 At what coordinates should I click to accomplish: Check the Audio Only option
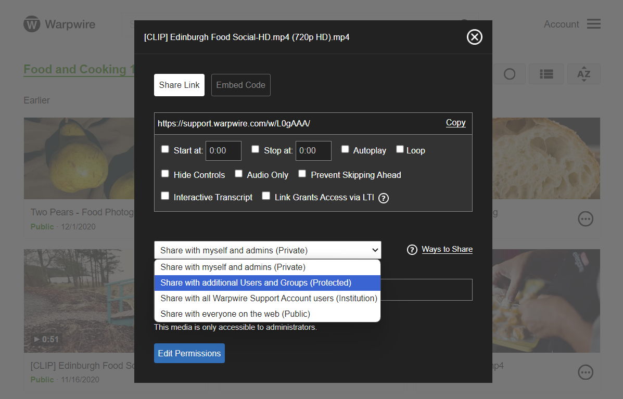point(238,174)
